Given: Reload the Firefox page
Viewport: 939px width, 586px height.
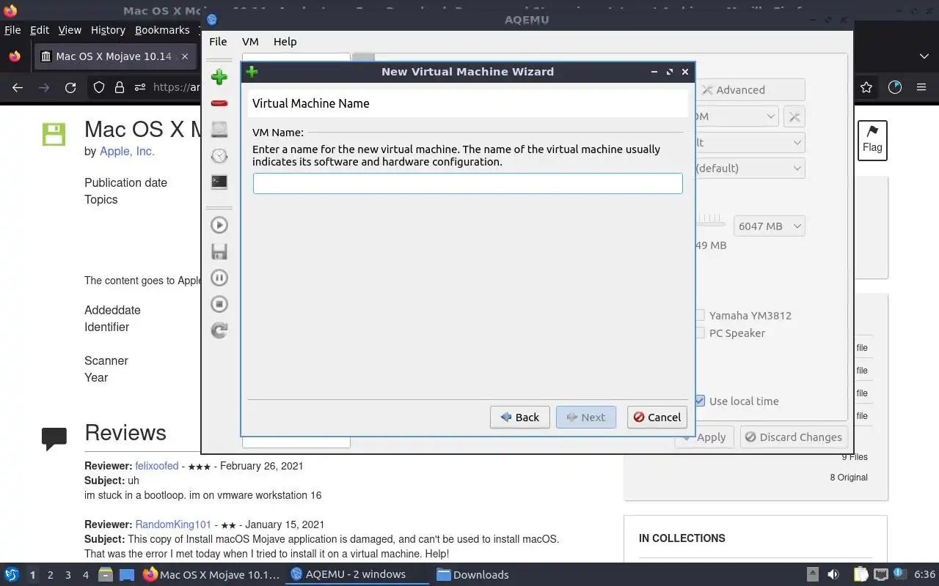Looking at the screenshot, I should [70, 87].
